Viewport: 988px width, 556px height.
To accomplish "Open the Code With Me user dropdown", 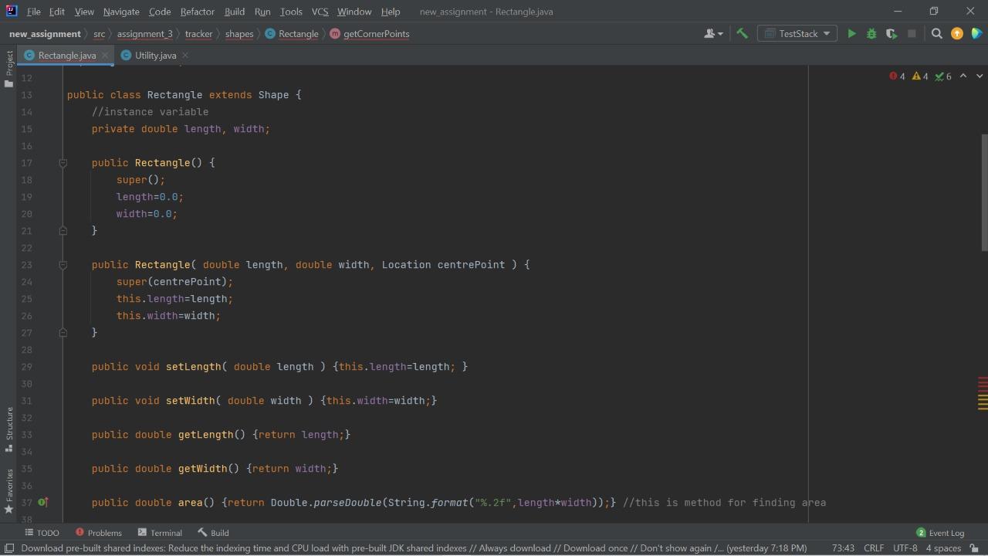I will (713, 34).
